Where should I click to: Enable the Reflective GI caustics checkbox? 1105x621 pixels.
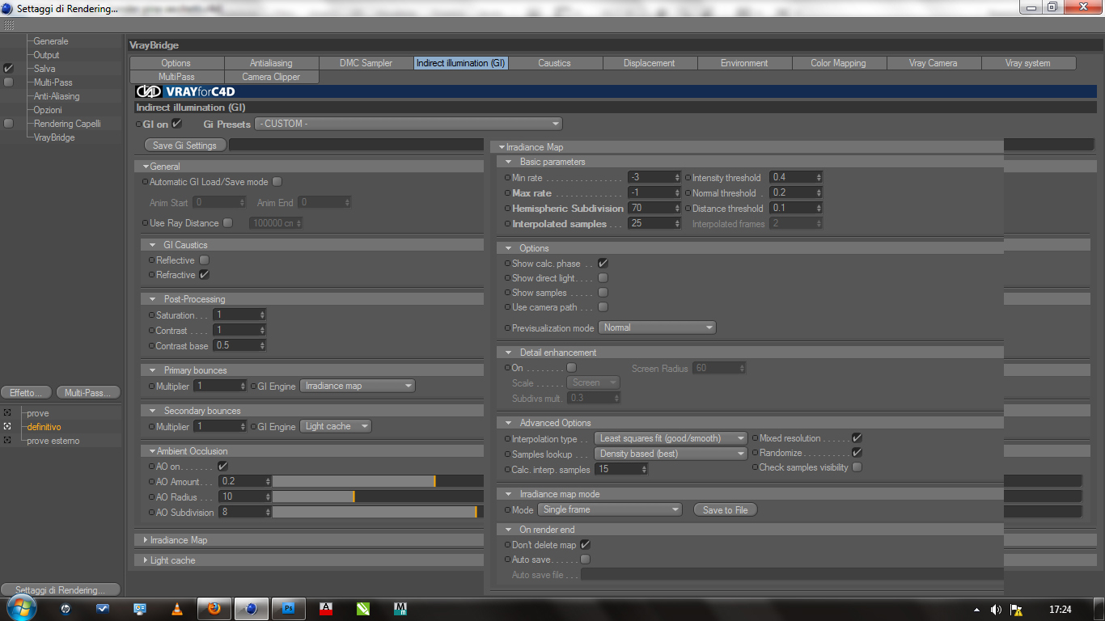click(x=204, y=260)
